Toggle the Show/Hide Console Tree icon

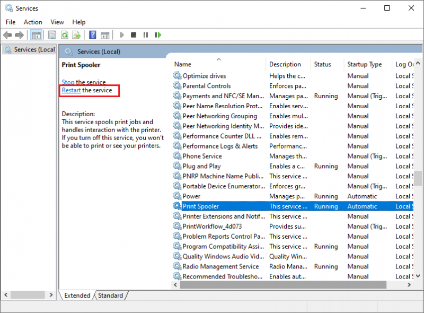(36, 35)
